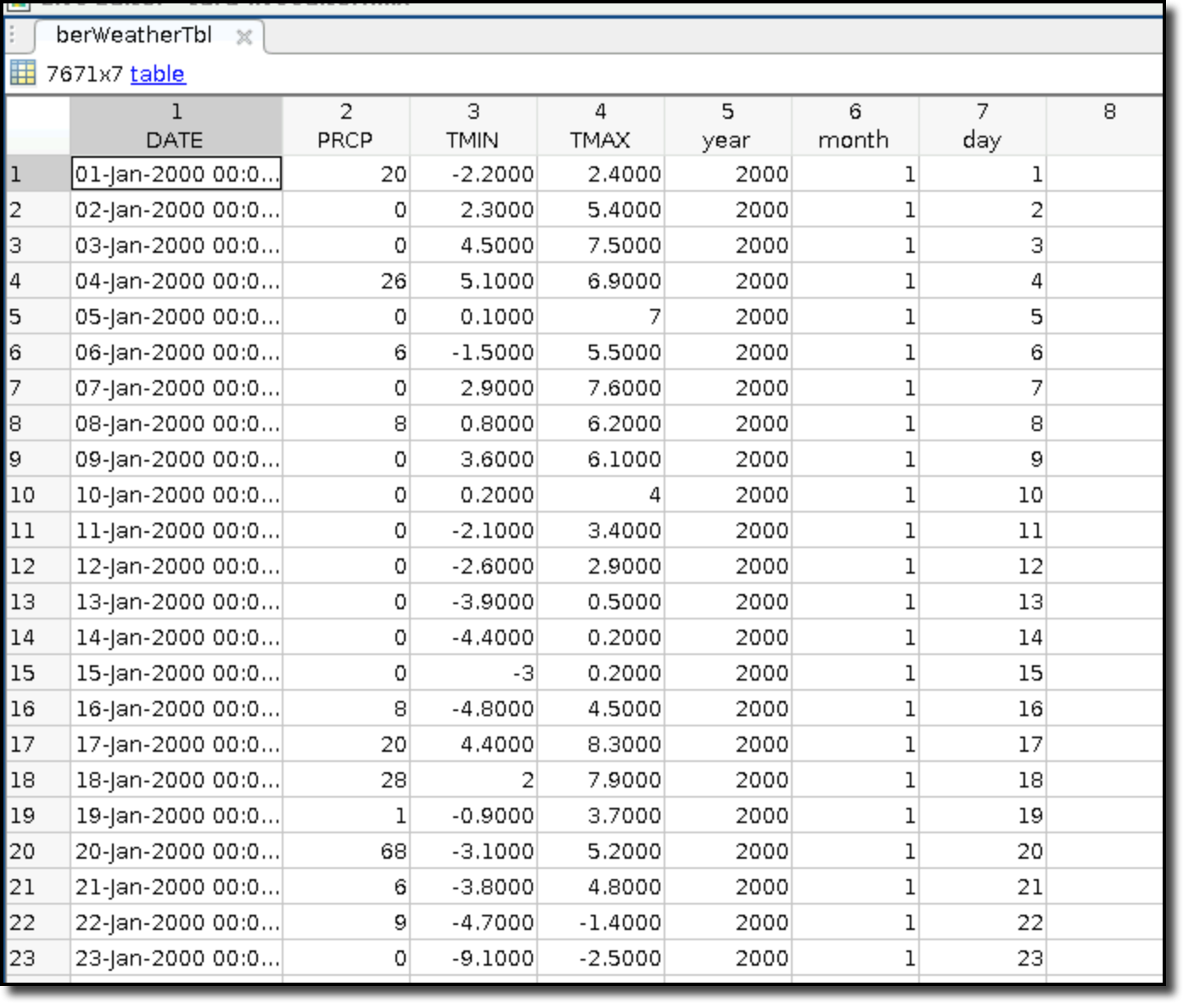The height and width of the screenshot is (1003, 1183).
Task: Select the TMIN column header
Action: (x=473, y=126)
